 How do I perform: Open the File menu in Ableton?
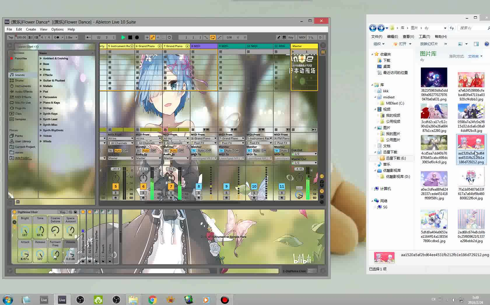(9, 29)
